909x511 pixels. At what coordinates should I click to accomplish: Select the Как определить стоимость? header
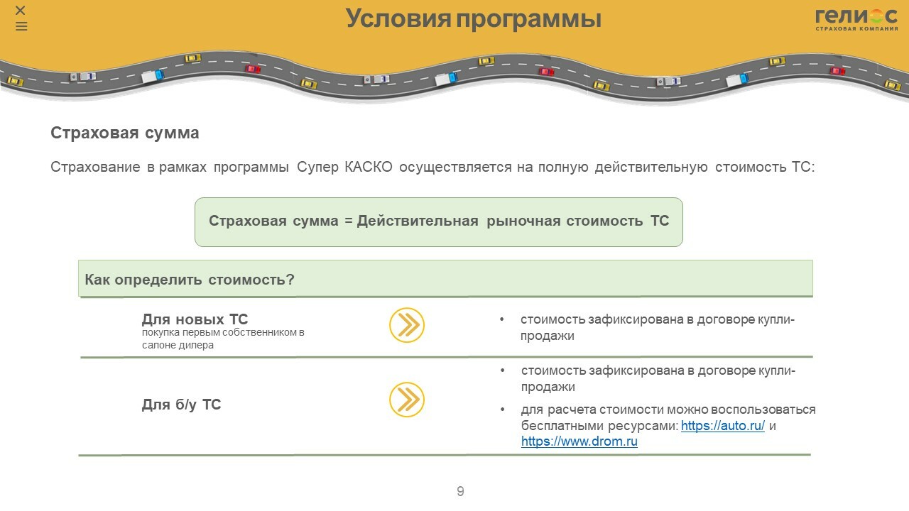click(445, 278)
